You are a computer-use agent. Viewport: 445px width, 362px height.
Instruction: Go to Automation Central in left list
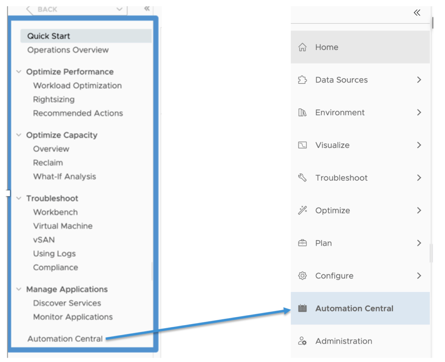pyautogui.click(x=65, y=339)
